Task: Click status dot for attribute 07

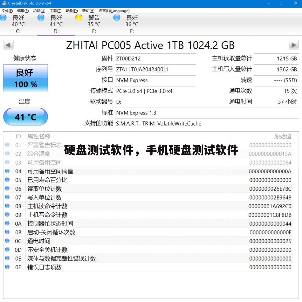Action: [x=7, y=197]
